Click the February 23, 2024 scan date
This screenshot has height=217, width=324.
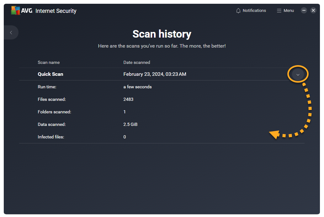tap(155, 74)
